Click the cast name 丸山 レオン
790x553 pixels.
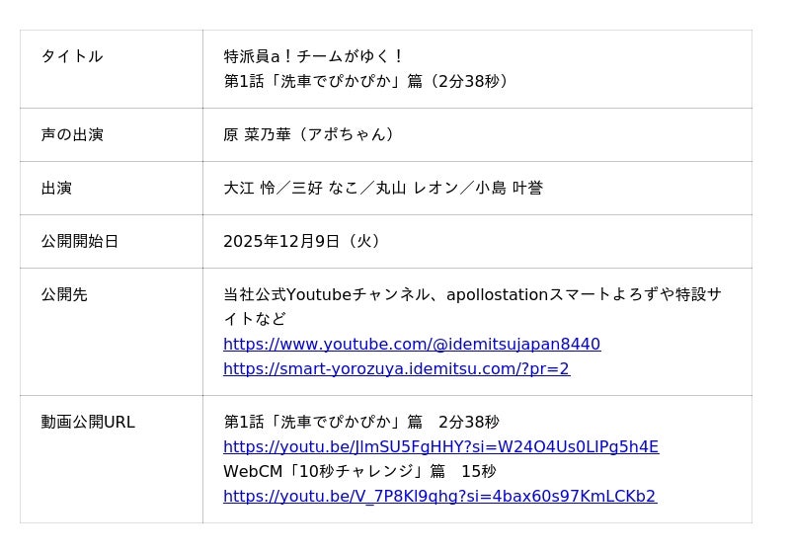coord(417,188)
